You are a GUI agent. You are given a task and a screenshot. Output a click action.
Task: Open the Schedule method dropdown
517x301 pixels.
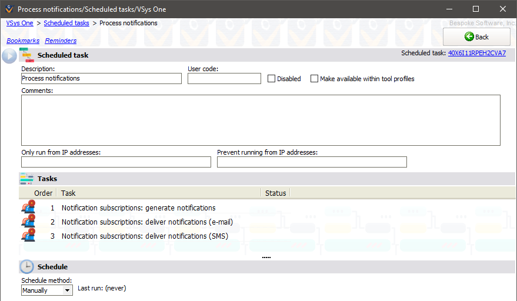click(x=67, y=290)
